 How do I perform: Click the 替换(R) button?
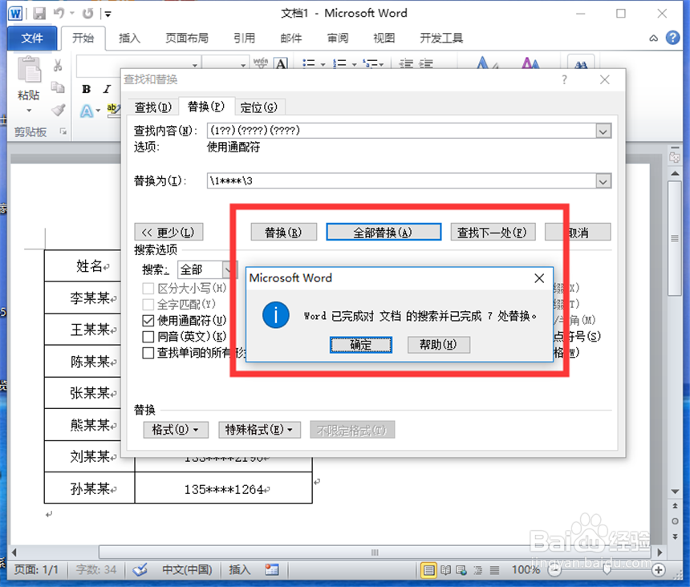(x=284, y=233)
